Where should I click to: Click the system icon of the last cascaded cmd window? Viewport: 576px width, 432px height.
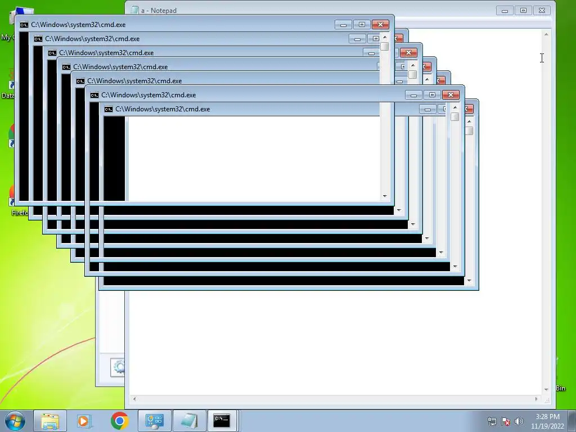click(x=109, y=109)
